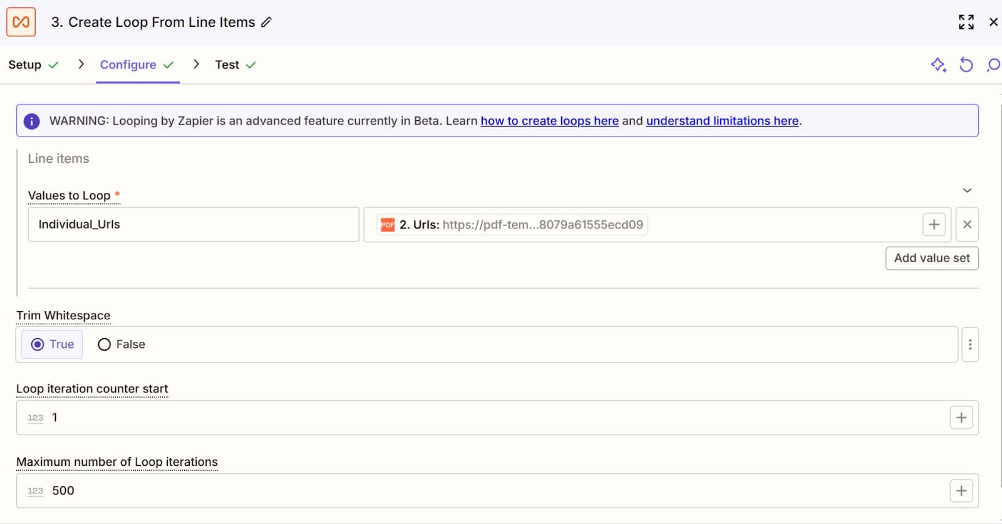Image resolution: width=1002 pixels, height=524 pixels.
Task: Open the 'understand limitations here' link
Action: tap(722, 121)
